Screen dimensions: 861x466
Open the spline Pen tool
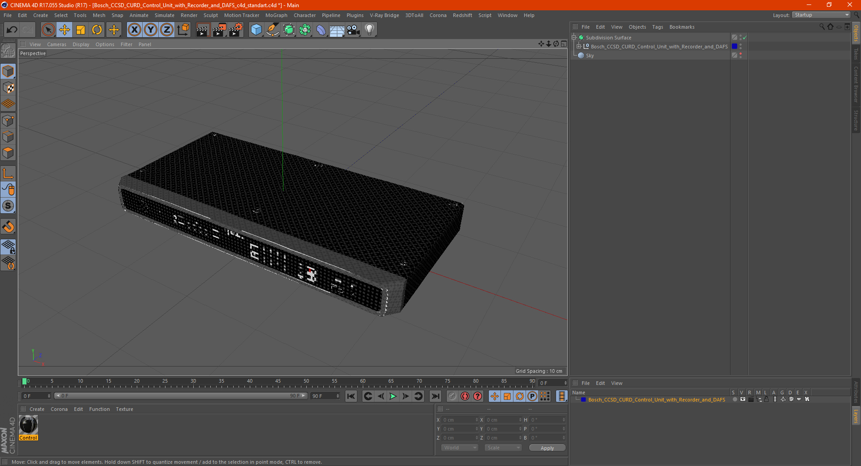tap(272, 30)
